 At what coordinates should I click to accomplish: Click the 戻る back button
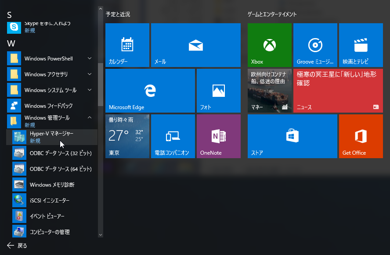point(17,245)
